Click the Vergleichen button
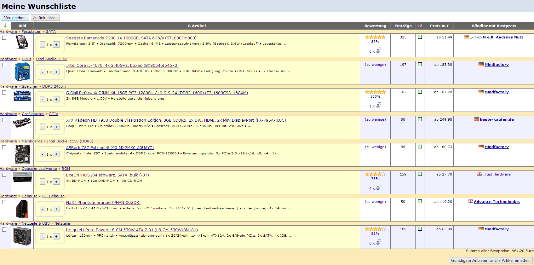Viewport: 534px width, 265px height. point(15,18)
